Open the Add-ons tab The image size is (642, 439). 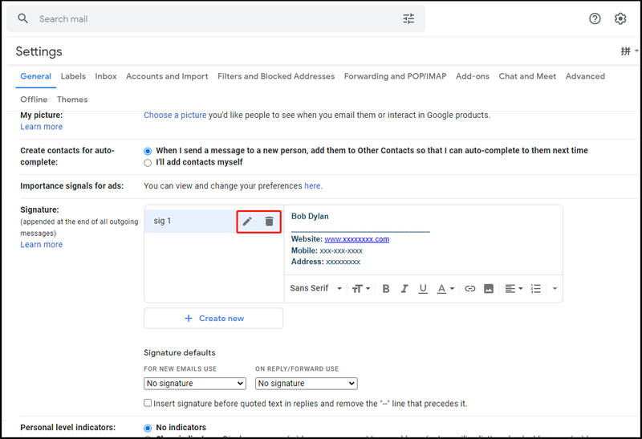473,76
